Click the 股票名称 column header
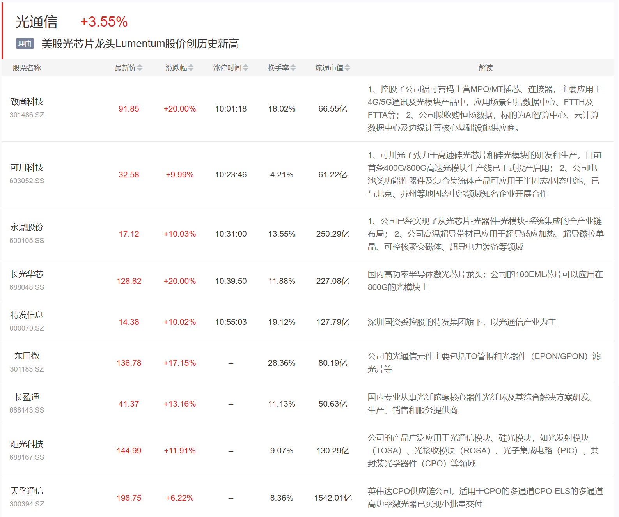Image resolution: width=619 pixels, height=517 pixels. pyautogui.click(x=27, y=68)
